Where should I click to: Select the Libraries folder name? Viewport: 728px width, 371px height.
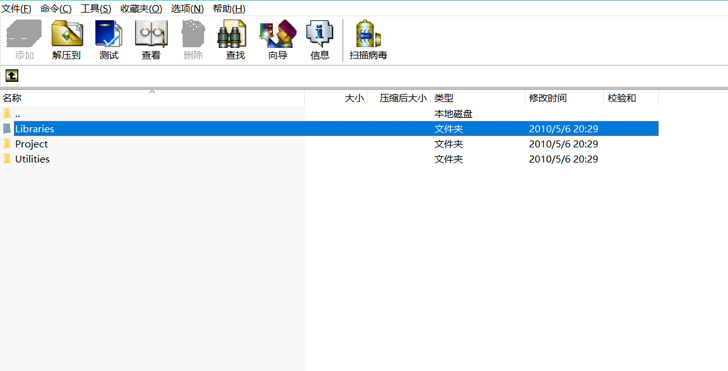point(35,128)
